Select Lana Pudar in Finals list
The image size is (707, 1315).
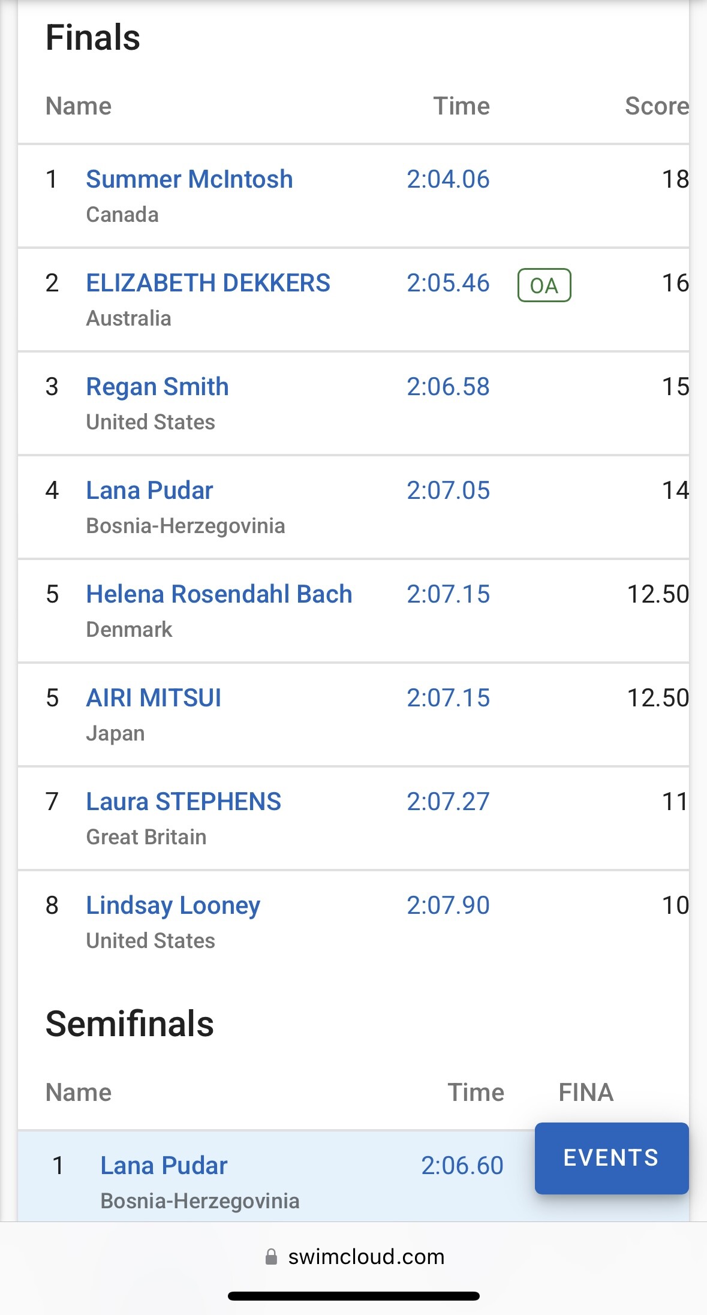(x=149, y=491)
